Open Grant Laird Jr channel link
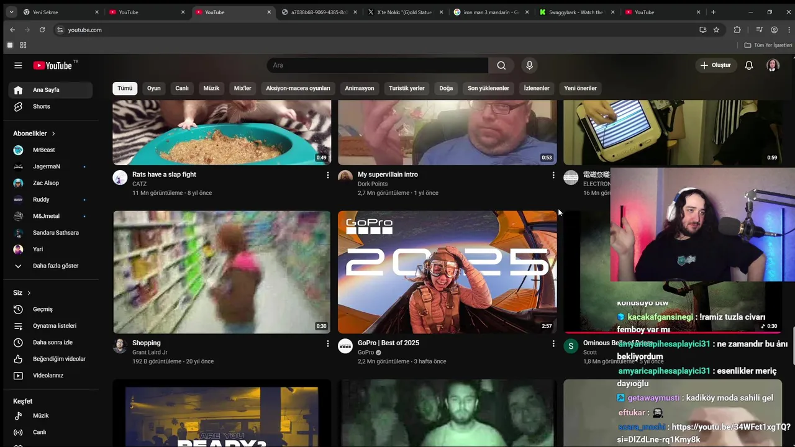 150,352
